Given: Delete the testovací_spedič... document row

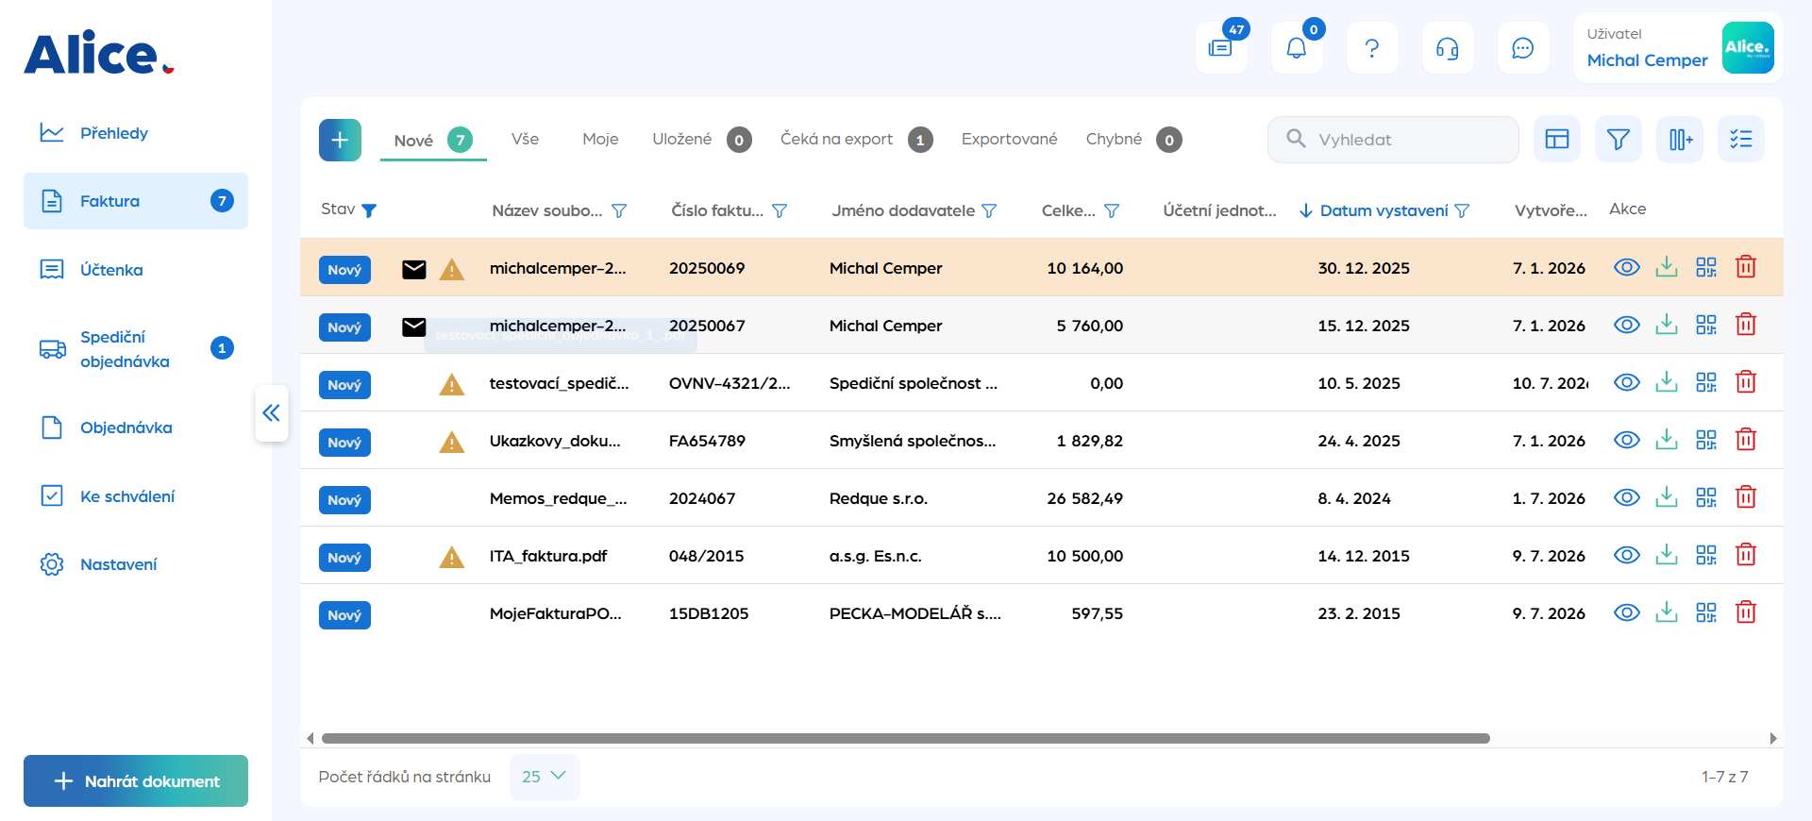Looking at the screenshot, I should click(1746, 382).
